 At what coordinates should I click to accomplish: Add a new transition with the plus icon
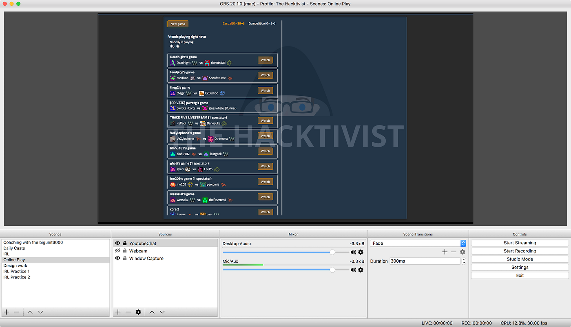(445, 252)
